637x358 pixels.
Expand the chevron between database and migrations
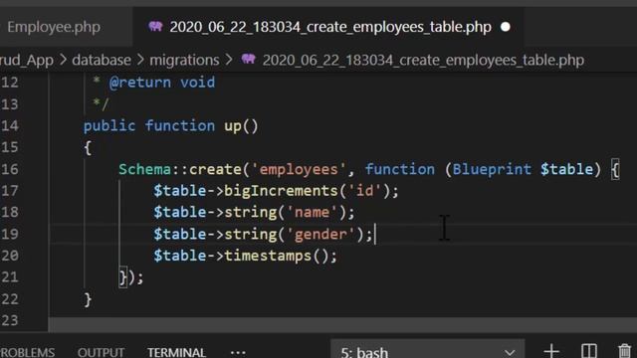pyautogui.click(x=140, y=60)
